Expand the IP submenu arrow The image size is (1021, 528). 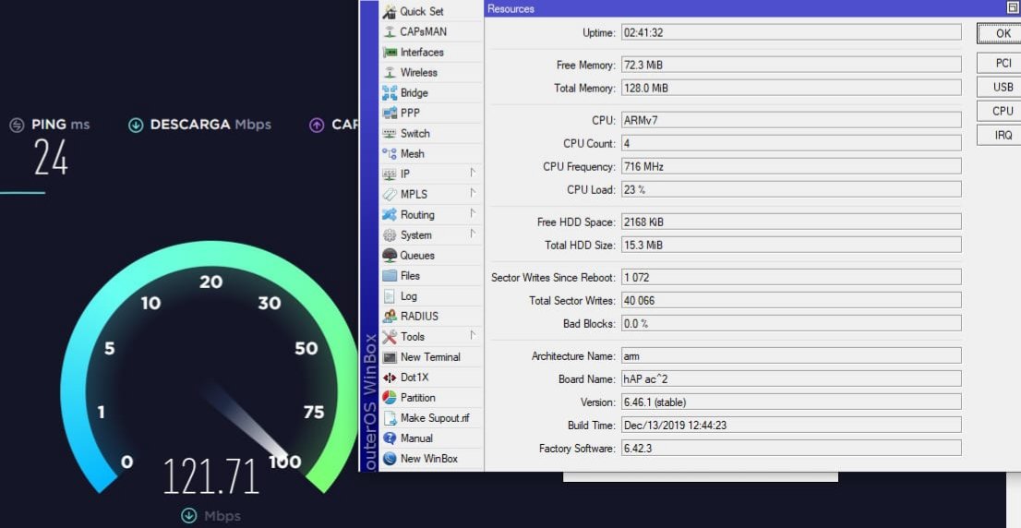pos(473,174)
